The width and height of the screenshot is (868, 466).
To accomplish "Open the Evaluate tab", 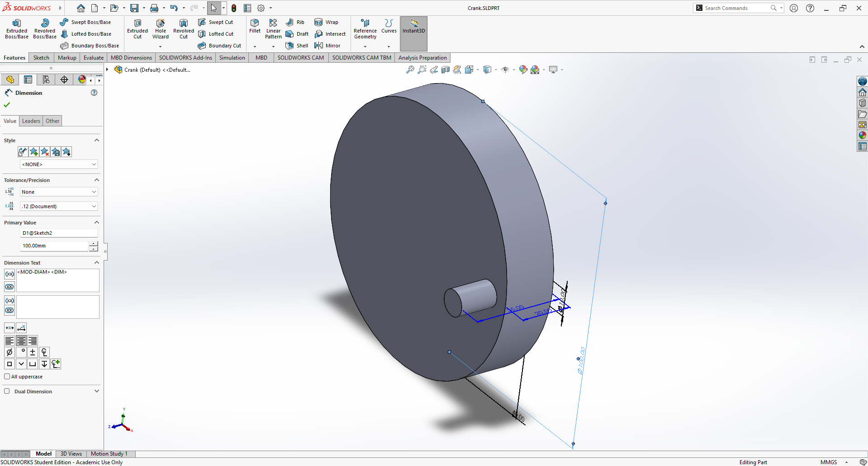I will (x=94, y=58).
